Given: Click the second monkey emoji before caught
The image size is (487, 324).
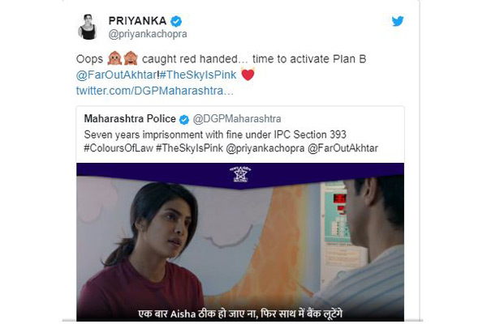Looking at the screenshot, I should click(x=131, y=58).
